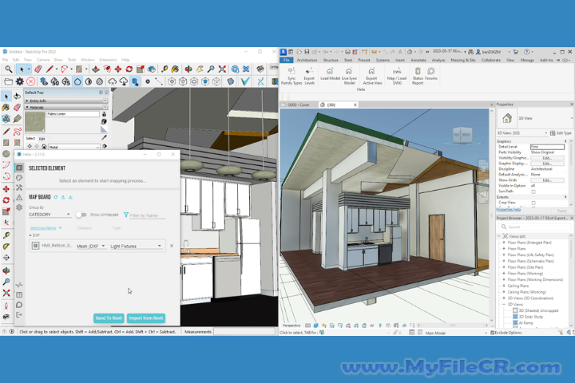Toggle the Crop View checkbox in Properties
Screen dimensions: 575x383
pos(533,203)
